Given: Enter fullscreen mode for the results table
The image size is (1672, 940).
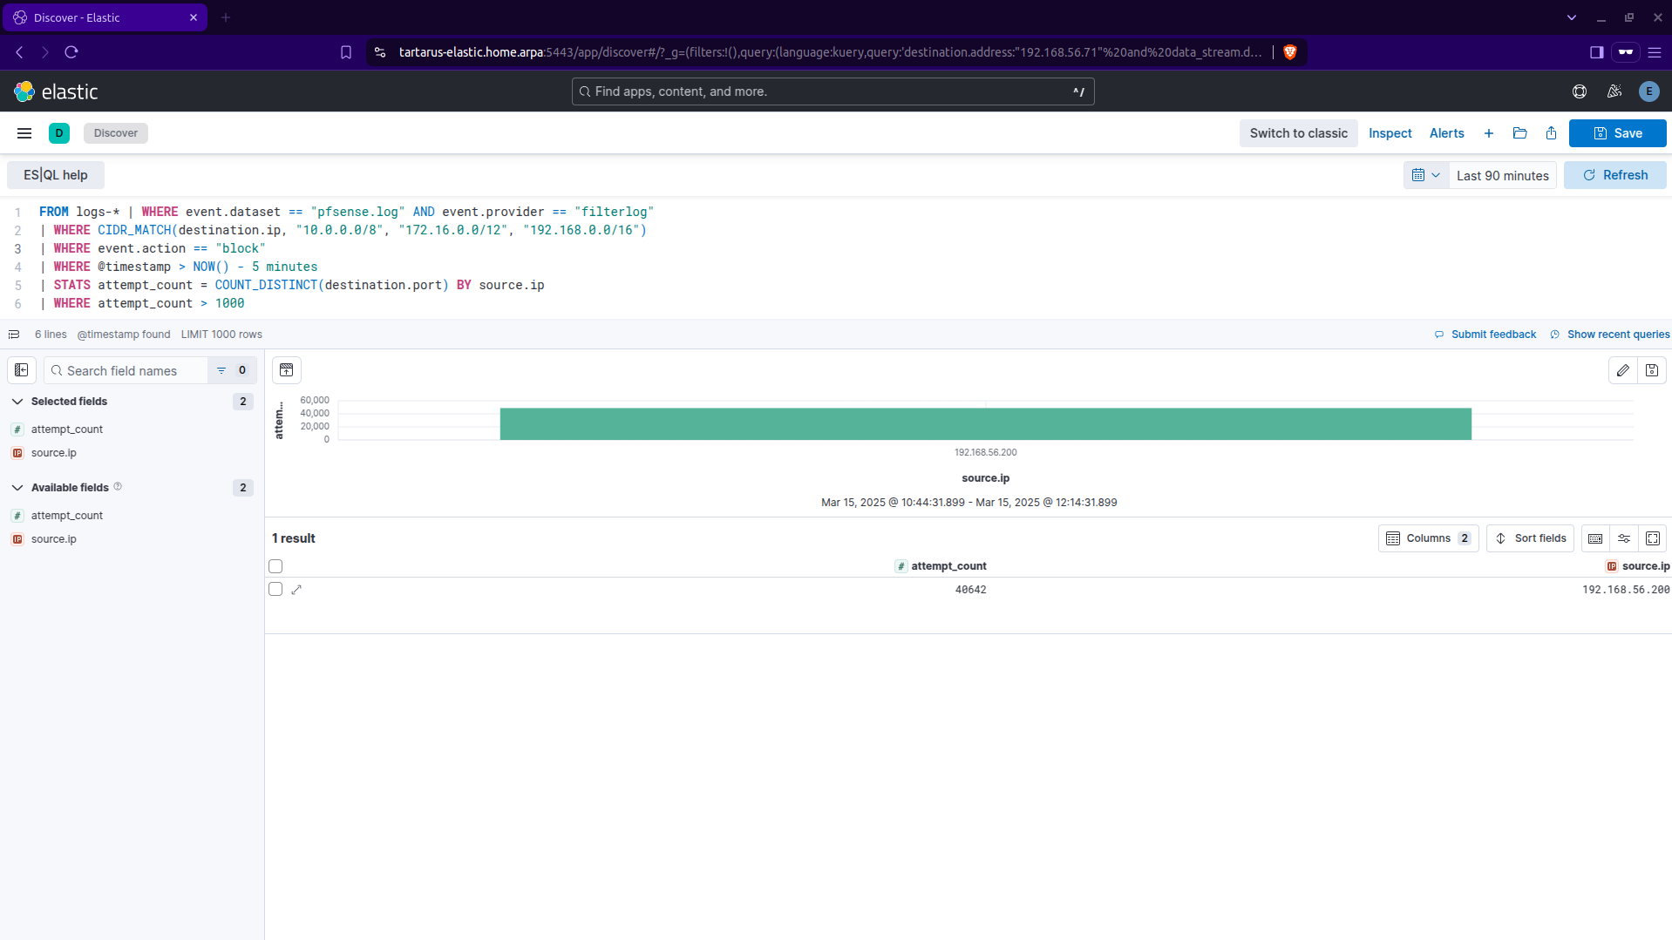Looking at the screenshot, I should coord(1652,538).
